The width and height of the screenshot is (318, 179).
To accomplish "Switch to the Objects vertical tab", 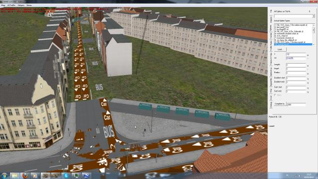I will 271,20.
